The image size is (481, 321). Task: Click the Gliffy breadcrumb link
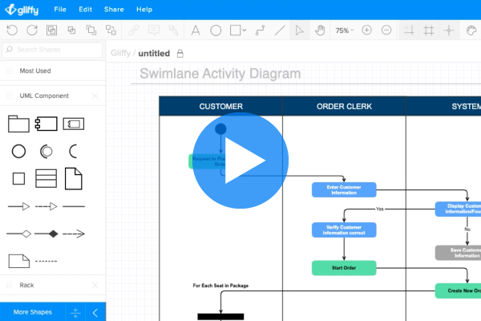120,53
